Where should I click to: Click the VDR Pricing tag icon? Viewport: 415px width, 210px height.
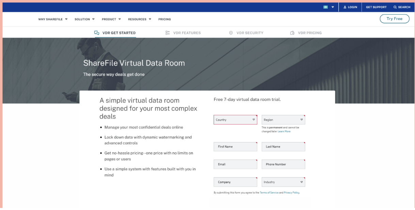[x=292, y=33]
